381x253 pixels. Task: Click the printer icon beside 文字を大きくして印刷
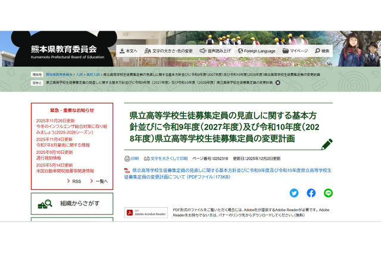tap(147, 159)
